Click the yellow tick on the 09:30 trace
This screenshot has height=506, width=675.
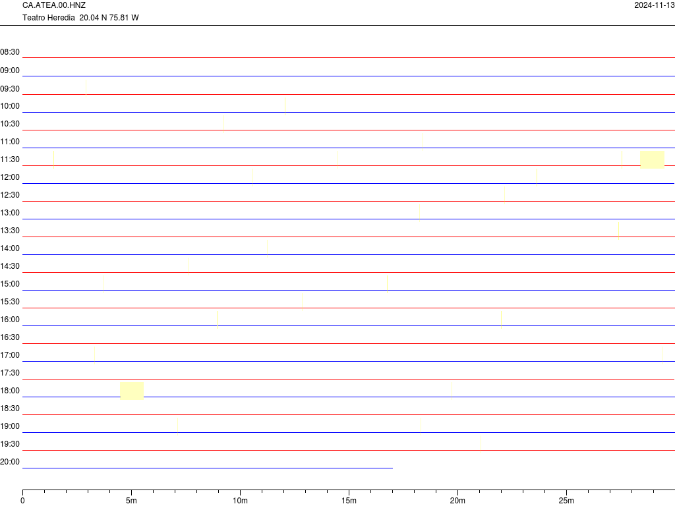[86, 88]
